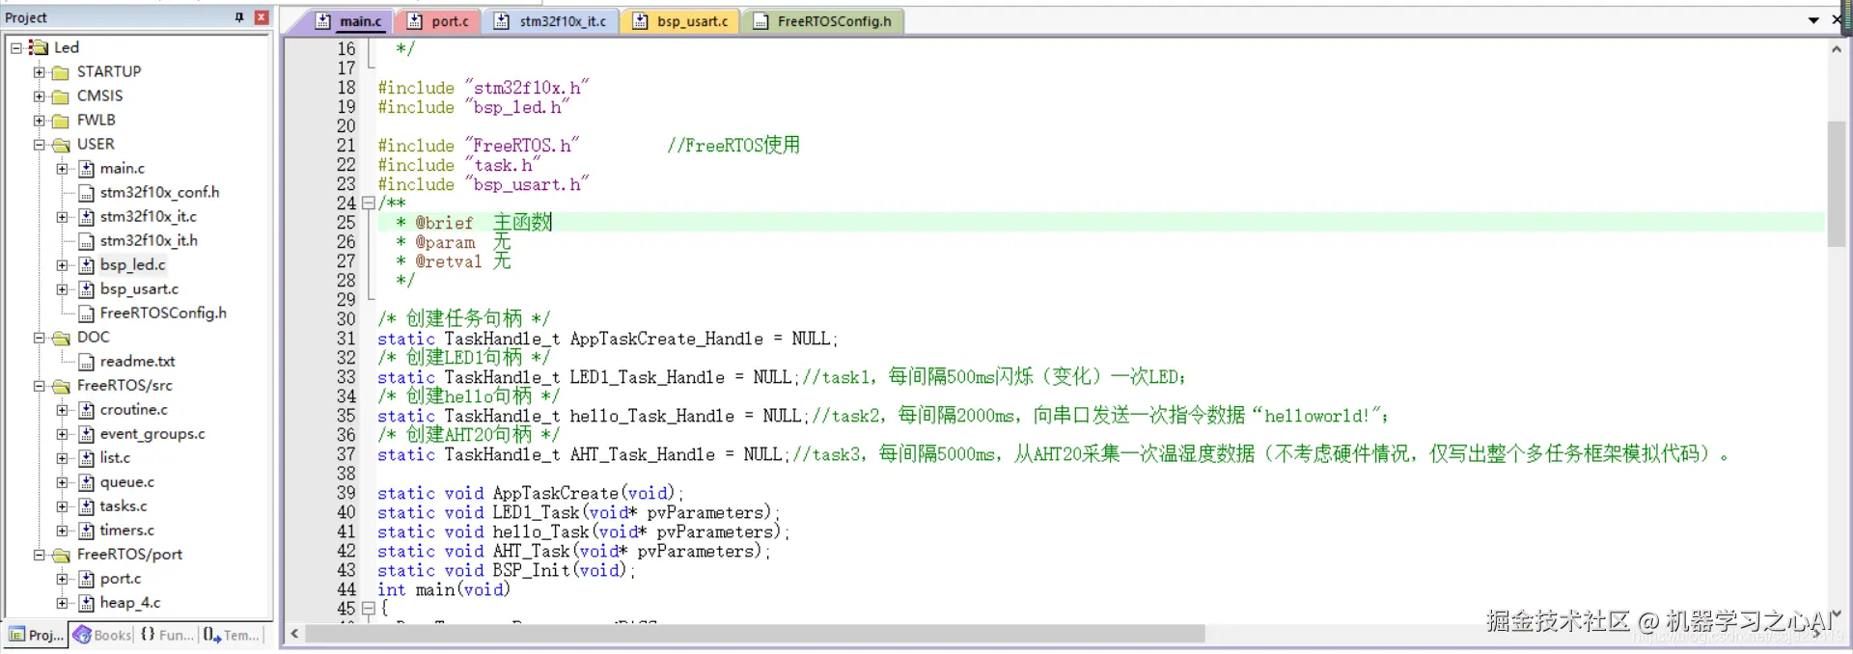Select FreeRTOSConfig.h in project tree
The width and height of the screenshot is (1853, 654).
tap(163, 313)
